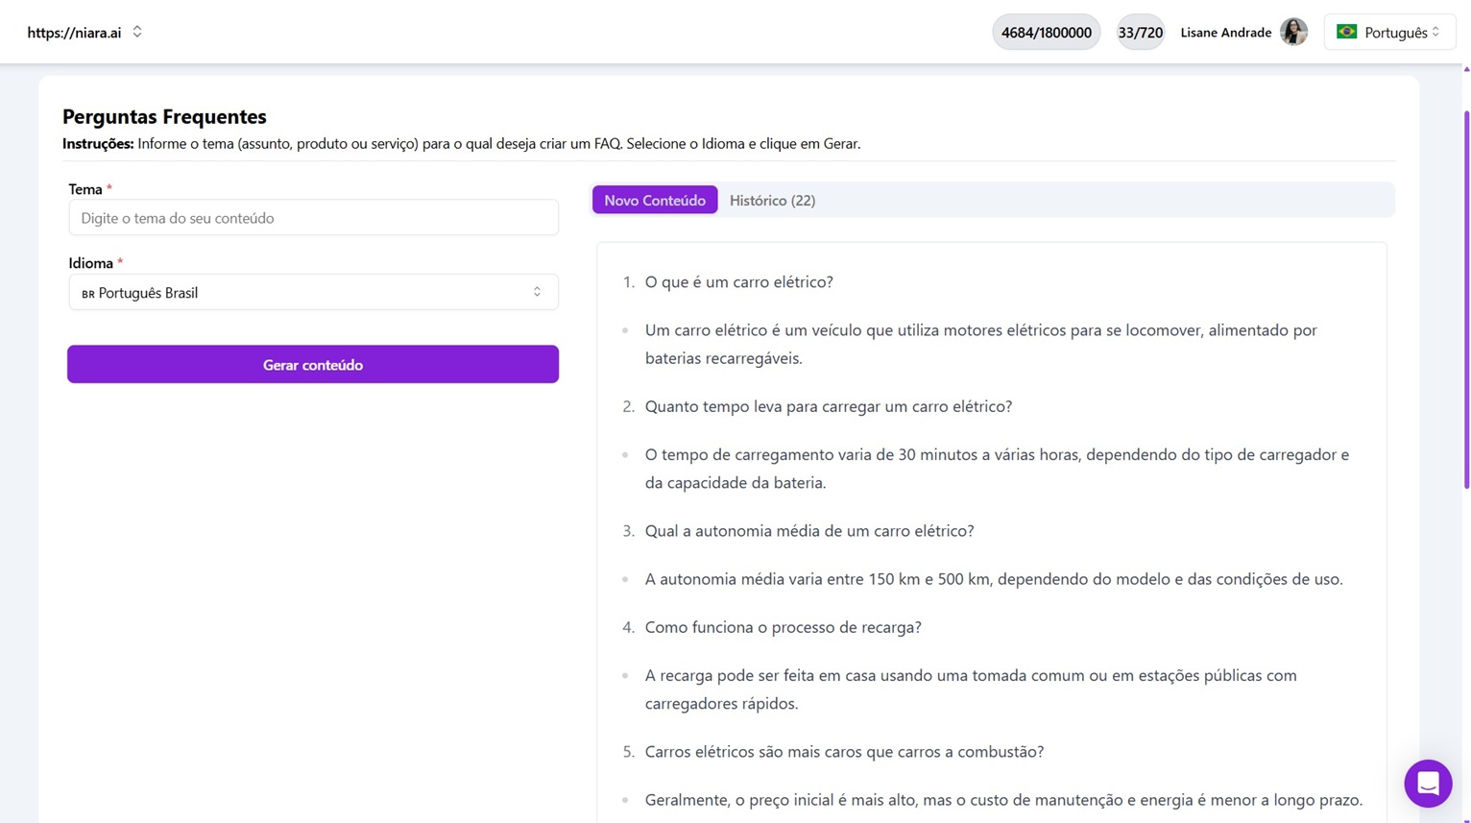Screen dimensions: 1471x823
Task: Click Lisane Andrade's profile avatar
Action: (1293, 32)
